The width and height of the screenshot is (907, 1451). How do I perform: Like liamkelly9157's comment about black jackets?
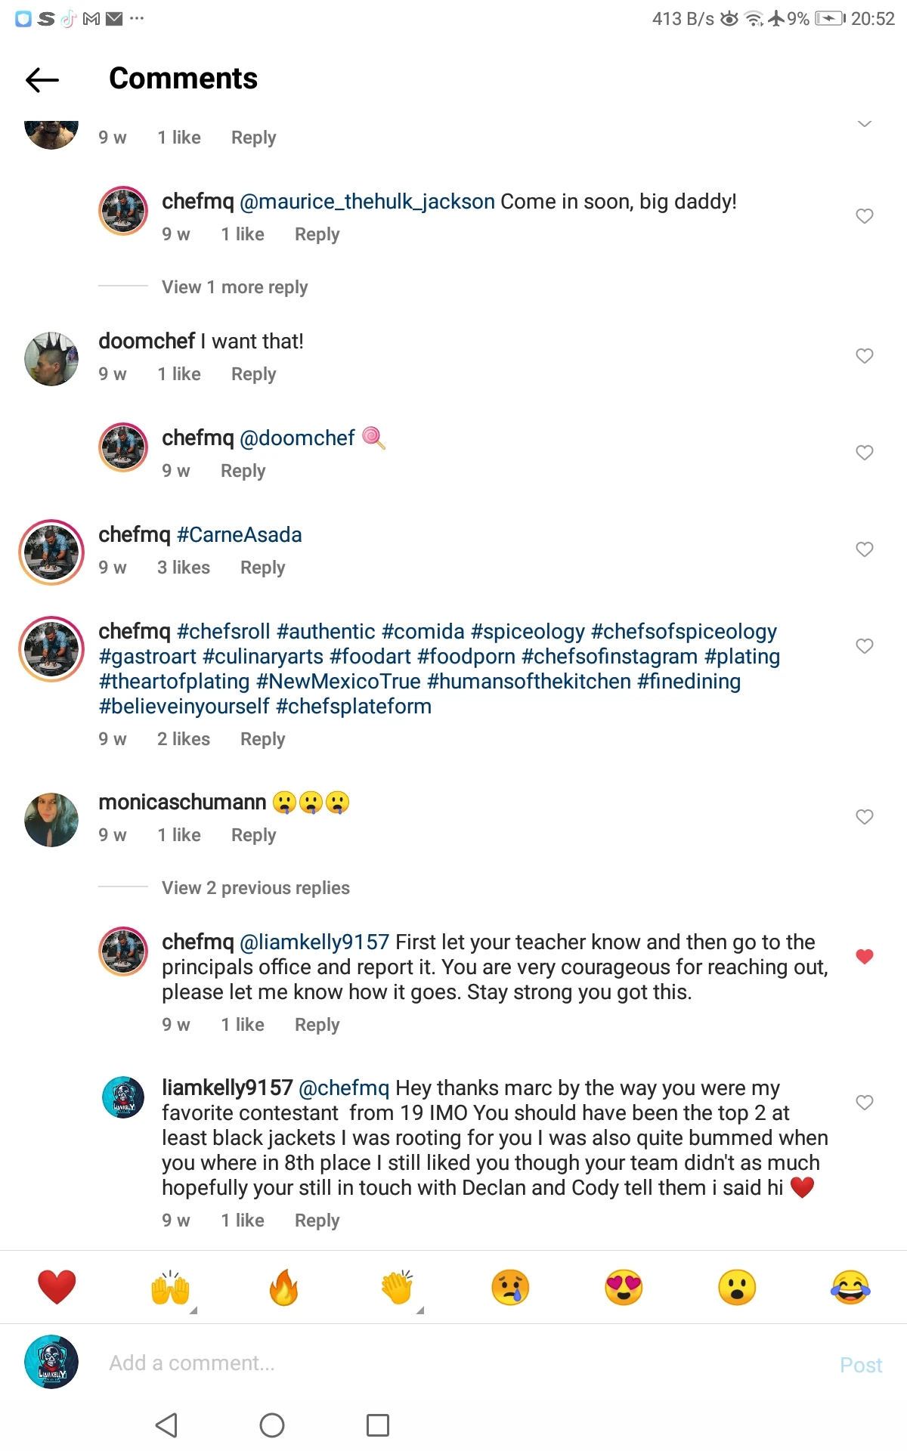864,1102
